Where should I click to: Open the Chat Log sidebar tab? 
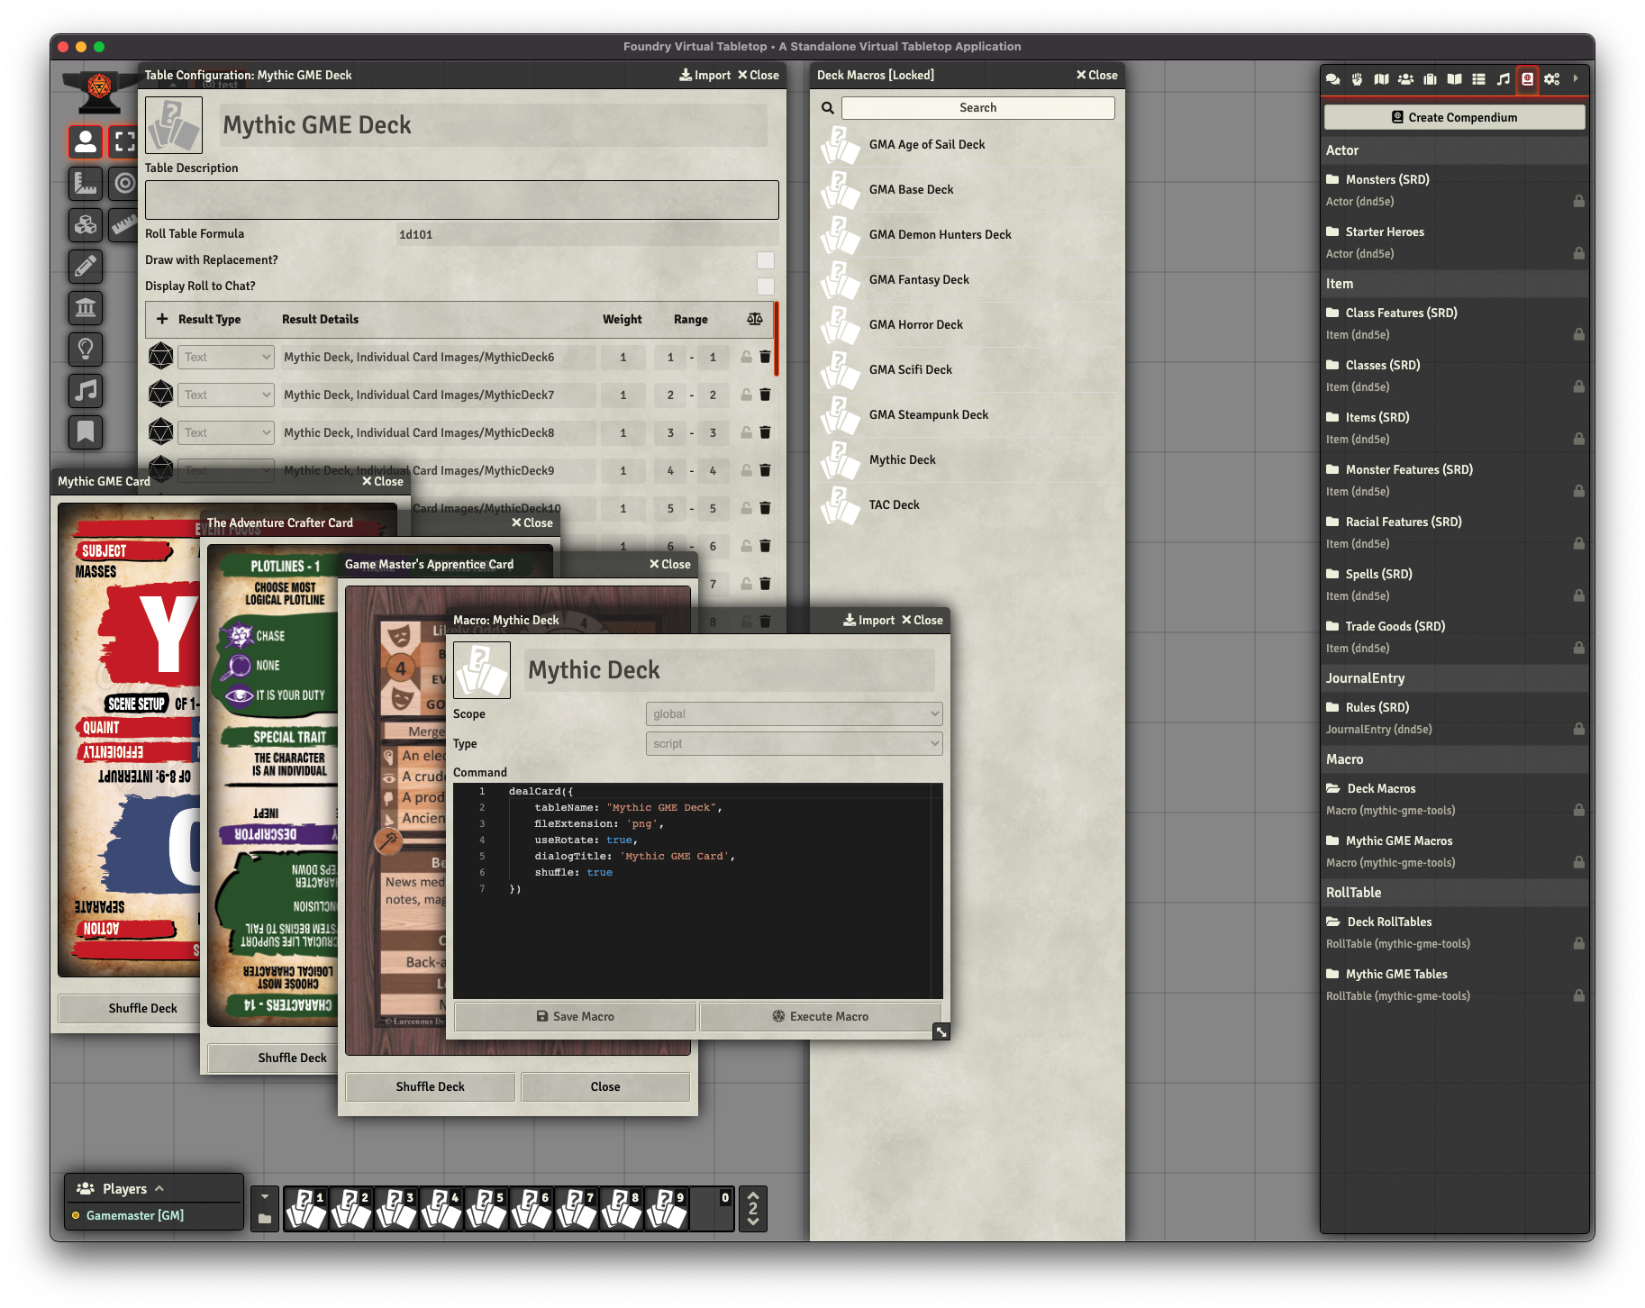coord(1332,79)
